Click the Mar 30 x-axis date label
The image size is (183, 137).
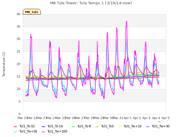108,118
